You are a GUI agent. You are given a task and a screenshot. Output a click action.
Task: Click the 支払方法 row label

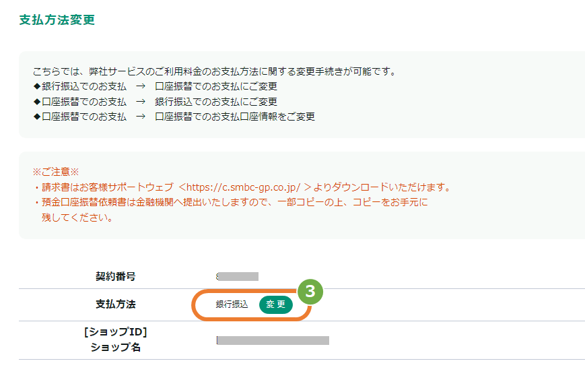tap(116, 304)
